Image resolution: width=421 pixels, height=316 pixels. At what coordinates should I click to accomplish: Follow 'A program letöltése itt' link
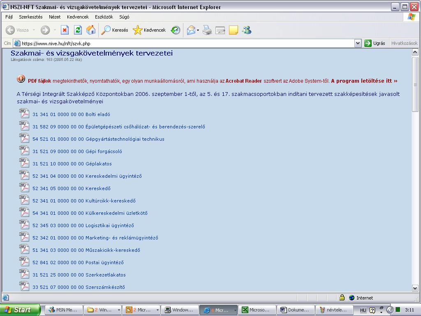click(364, 81)
